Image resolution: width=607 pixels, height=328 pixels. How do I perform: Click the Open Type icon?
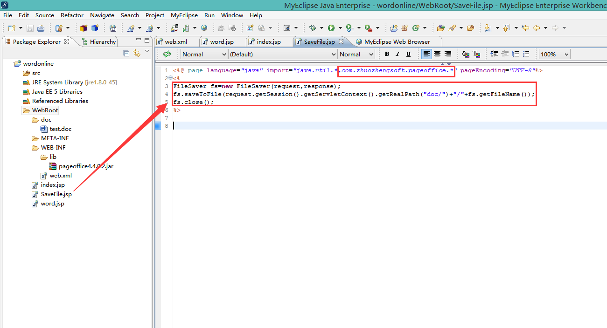click(x=440, y=28)
